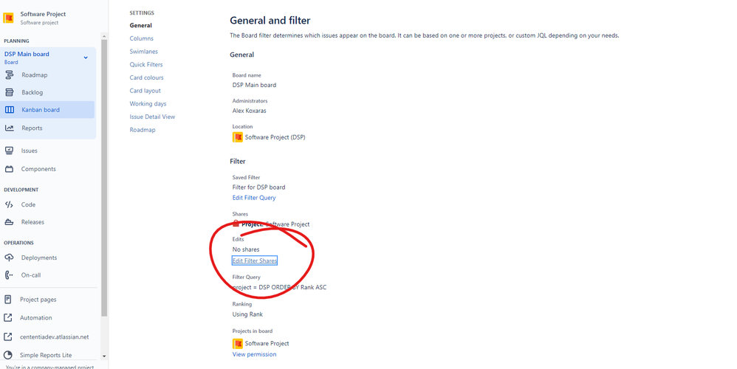Viewport: 737px width, 369px height.
Task: Click the On-call label
Action: tap(31, 275)
